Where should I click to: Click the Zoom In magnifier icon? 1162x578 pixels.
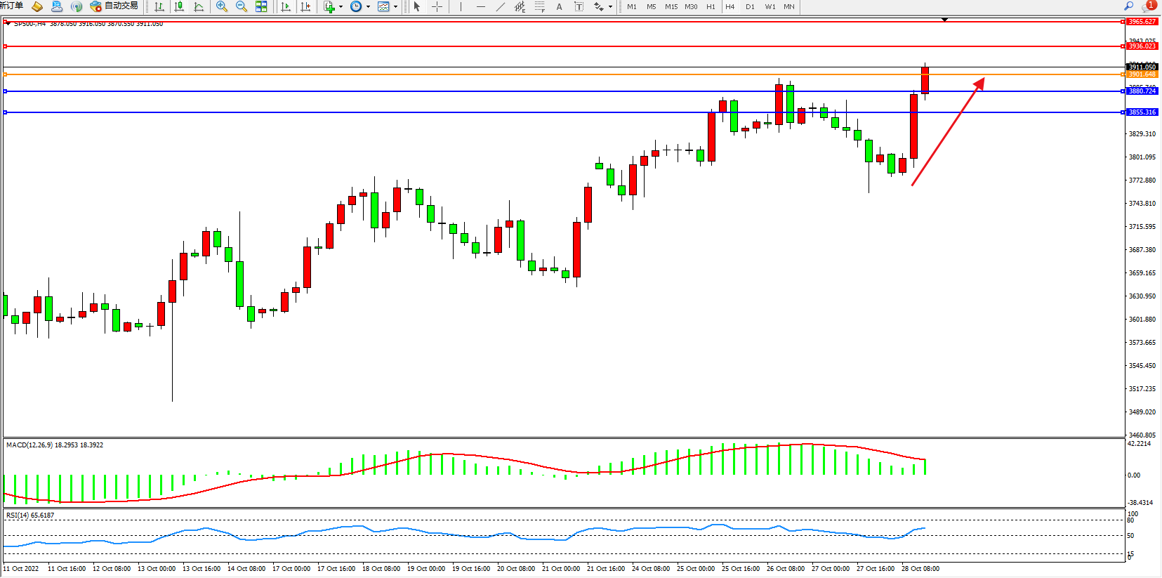pos(222,6)
